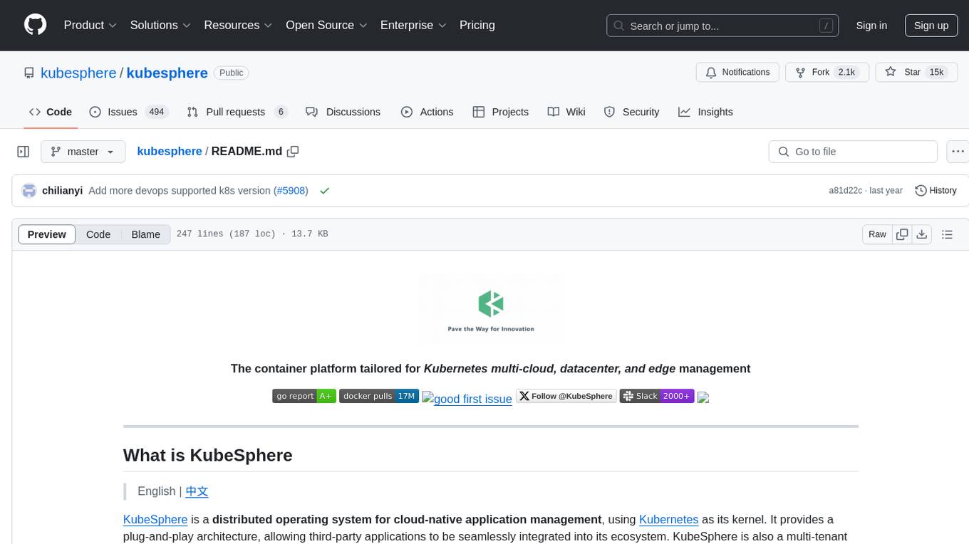Open the file History

(936, 191)
